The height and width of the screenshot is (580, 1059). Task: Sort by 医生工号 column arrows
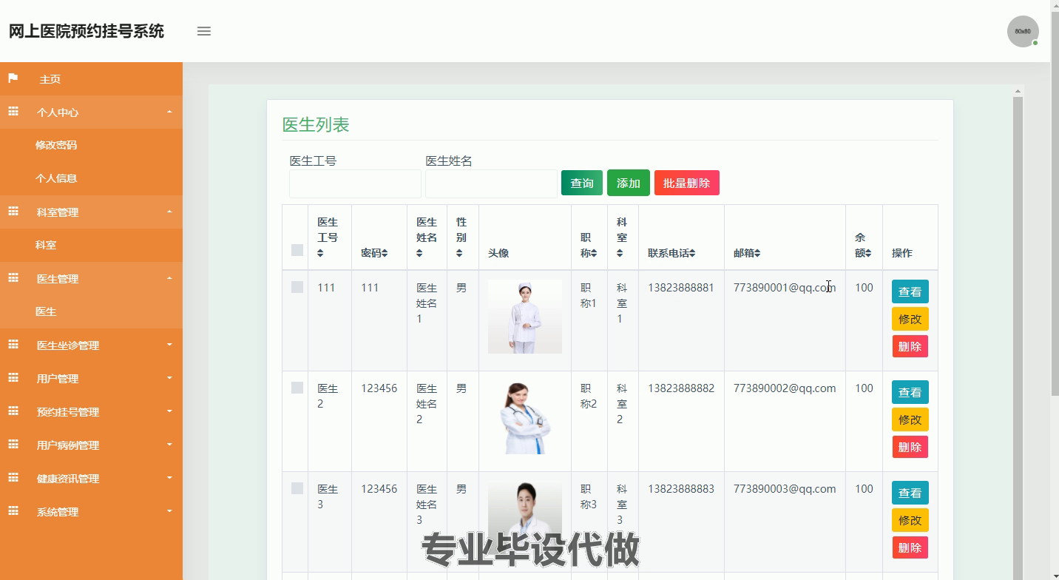[x=320, y=253]
